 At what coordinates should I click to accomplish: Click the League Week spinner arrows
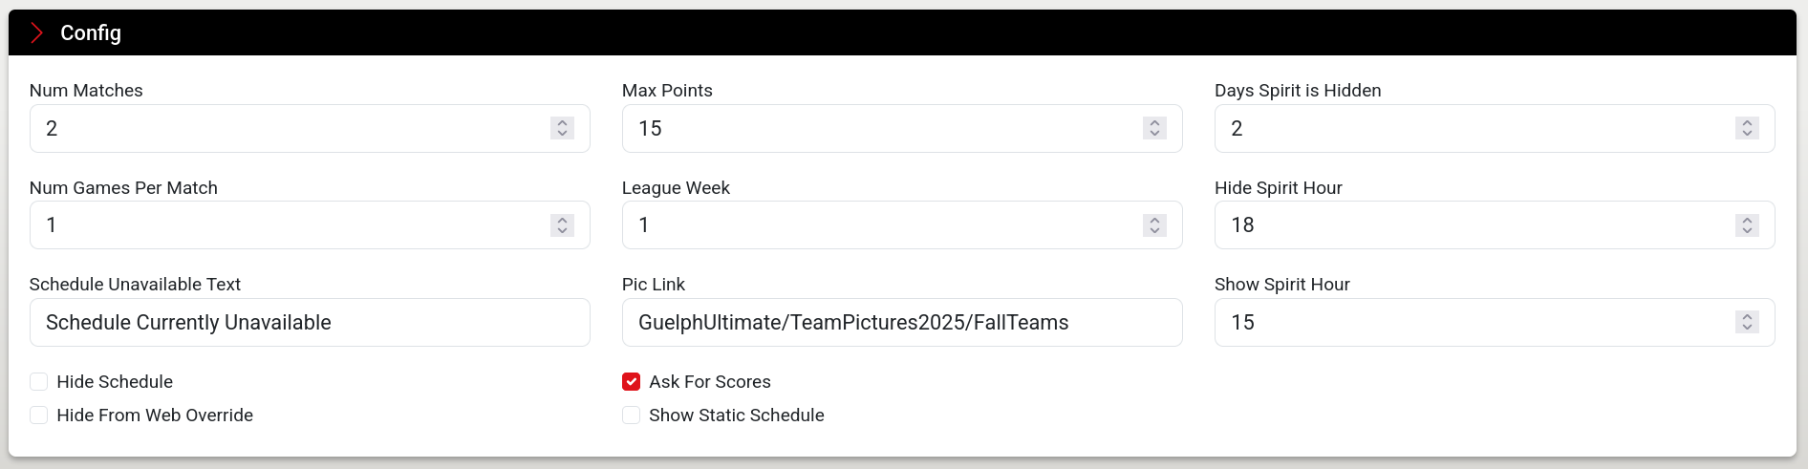(1154, 225)
